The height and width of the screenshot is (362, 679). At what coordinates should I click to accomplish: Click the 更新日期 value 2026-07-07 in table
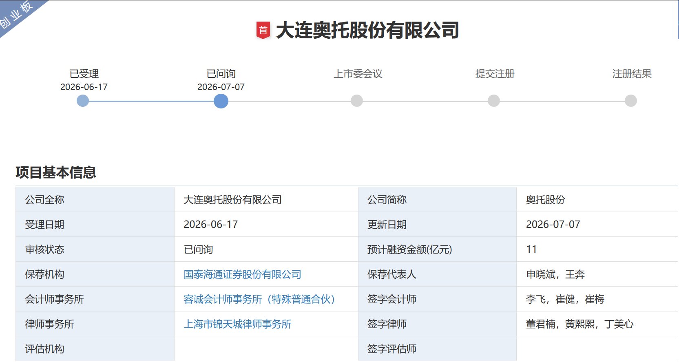click(553, 225)
